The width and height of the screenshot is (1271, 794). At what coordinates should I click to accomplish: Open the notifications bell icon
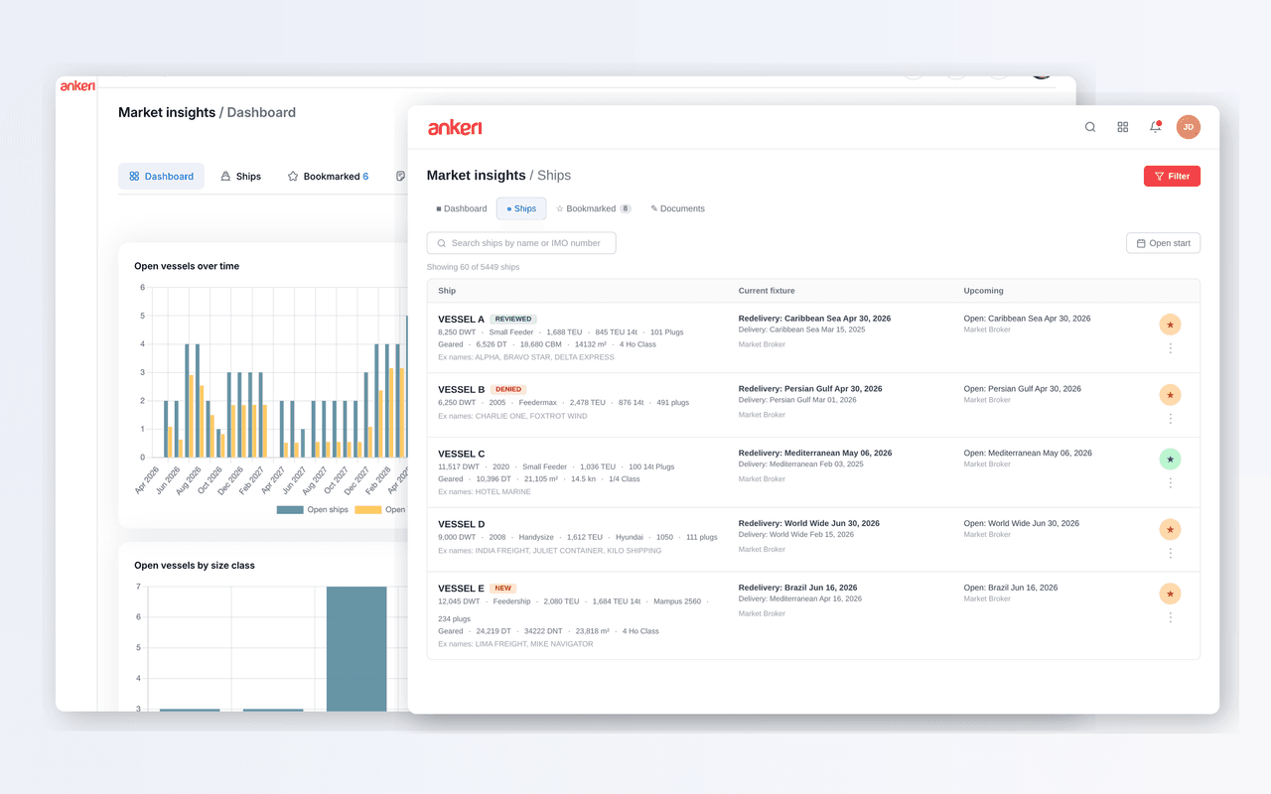tap(1155, 126)
